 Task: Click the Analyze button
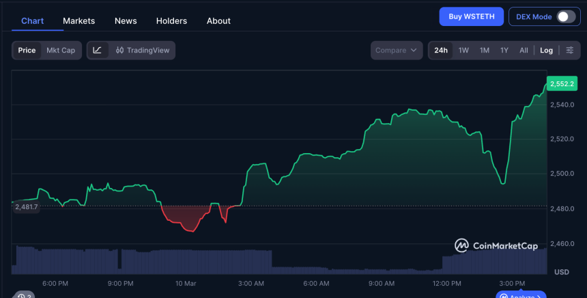(x=521, y=295)
